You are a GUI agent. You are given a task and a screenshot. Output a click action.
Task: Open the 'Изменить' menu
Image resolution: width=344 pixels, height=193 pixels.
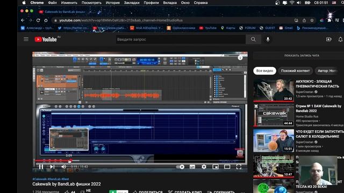tap(69, 3)
